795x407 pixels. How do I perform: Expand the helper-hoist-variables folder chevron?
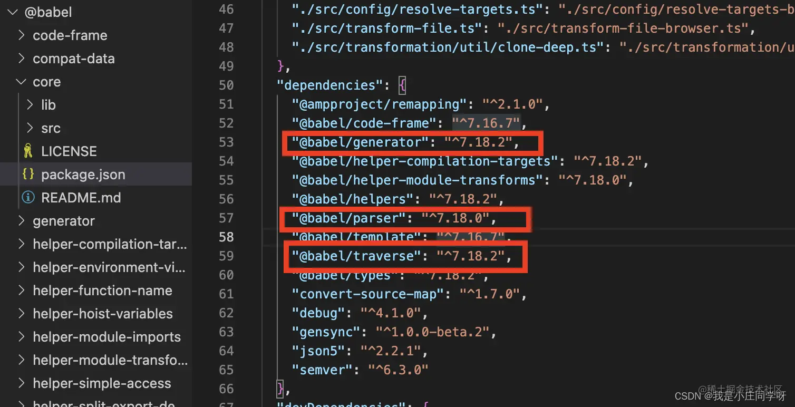(21, 314)
